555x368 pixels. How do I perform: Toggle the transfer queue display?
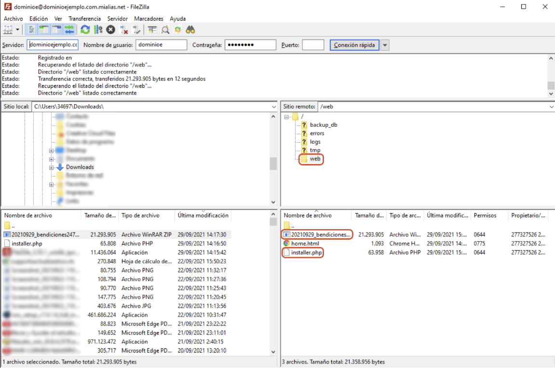click(69, 30)
